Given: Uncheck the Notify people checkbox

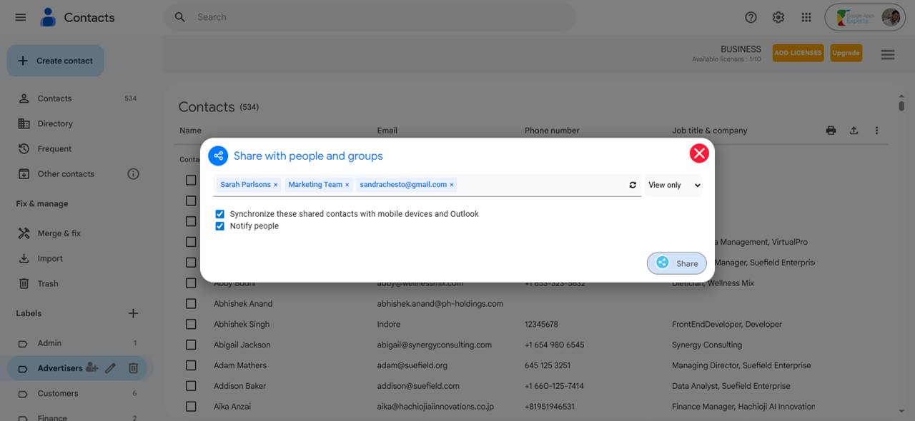Looking at the screenshot, I should click(220, 226).
